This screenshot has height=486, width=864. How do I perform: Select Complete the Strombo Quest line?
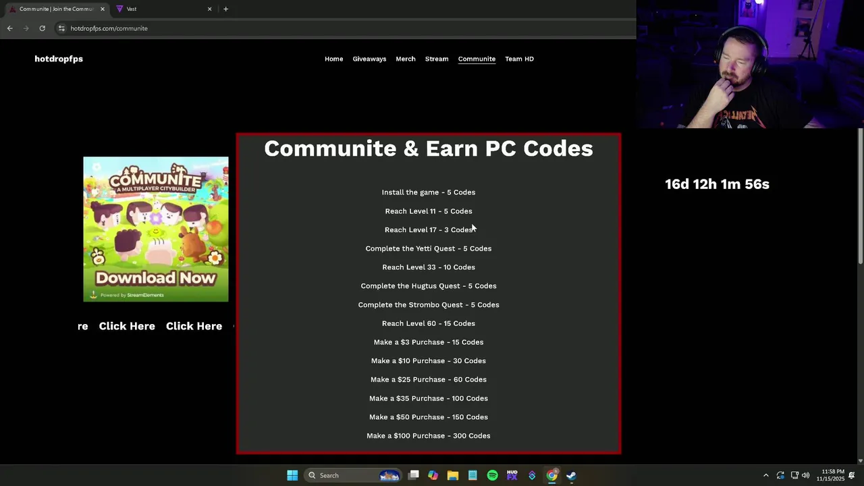pyautogui.click(x=429, y=304)
